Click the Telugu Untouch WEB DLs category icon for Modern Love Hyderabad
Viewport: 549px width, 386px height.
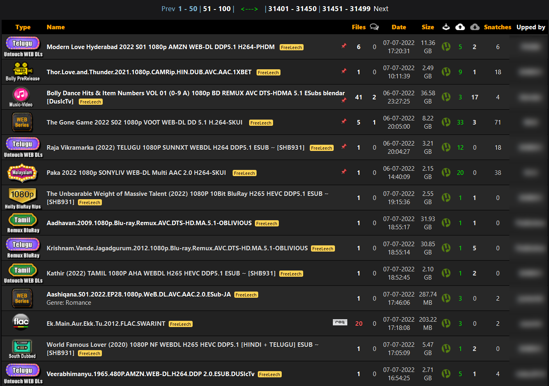(23, 47)
